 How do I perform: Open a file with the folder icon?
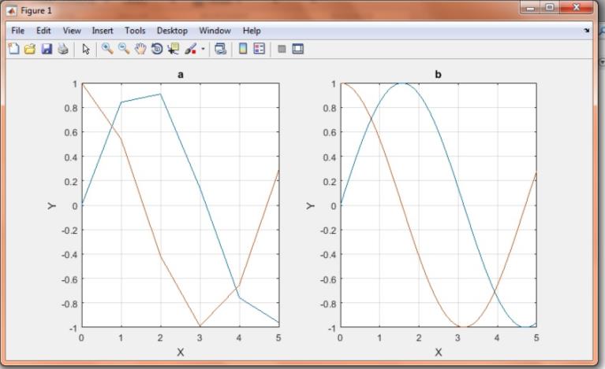[30, 49]
